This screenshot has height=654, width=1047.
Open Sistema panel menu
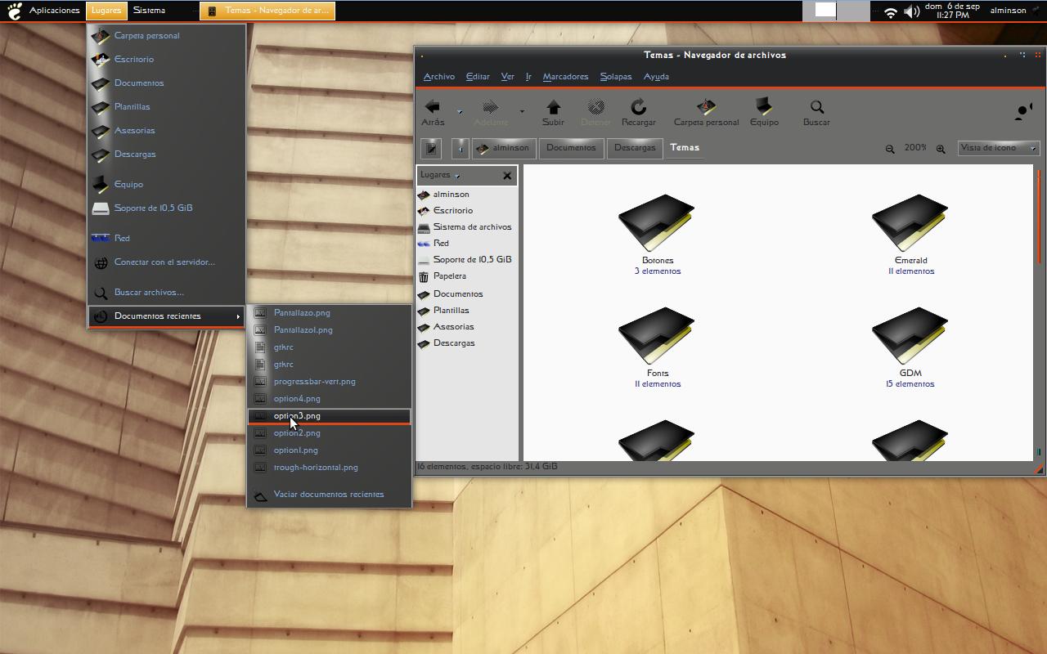149,11
